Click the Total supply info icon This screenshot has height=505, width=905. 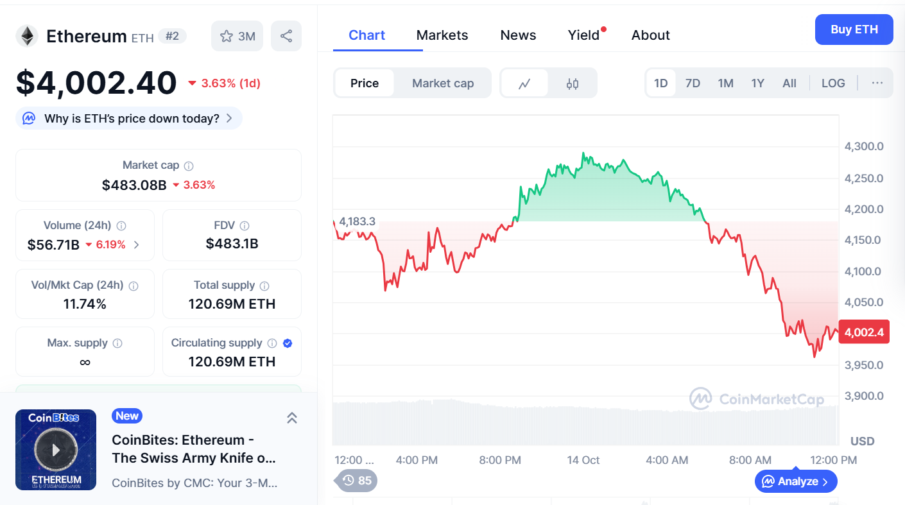click(264, 286)
